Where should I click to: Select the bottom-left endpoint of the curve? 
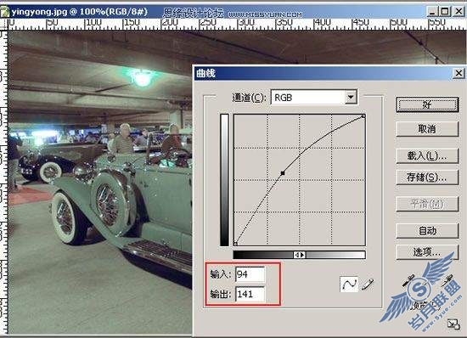click(235, 244)
